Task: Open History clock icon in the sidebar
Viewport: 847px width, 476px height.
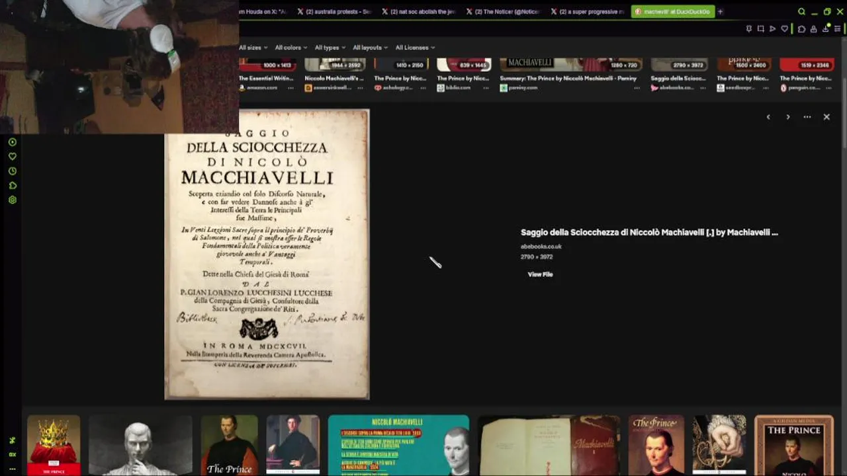Action: tap(12, 171)
